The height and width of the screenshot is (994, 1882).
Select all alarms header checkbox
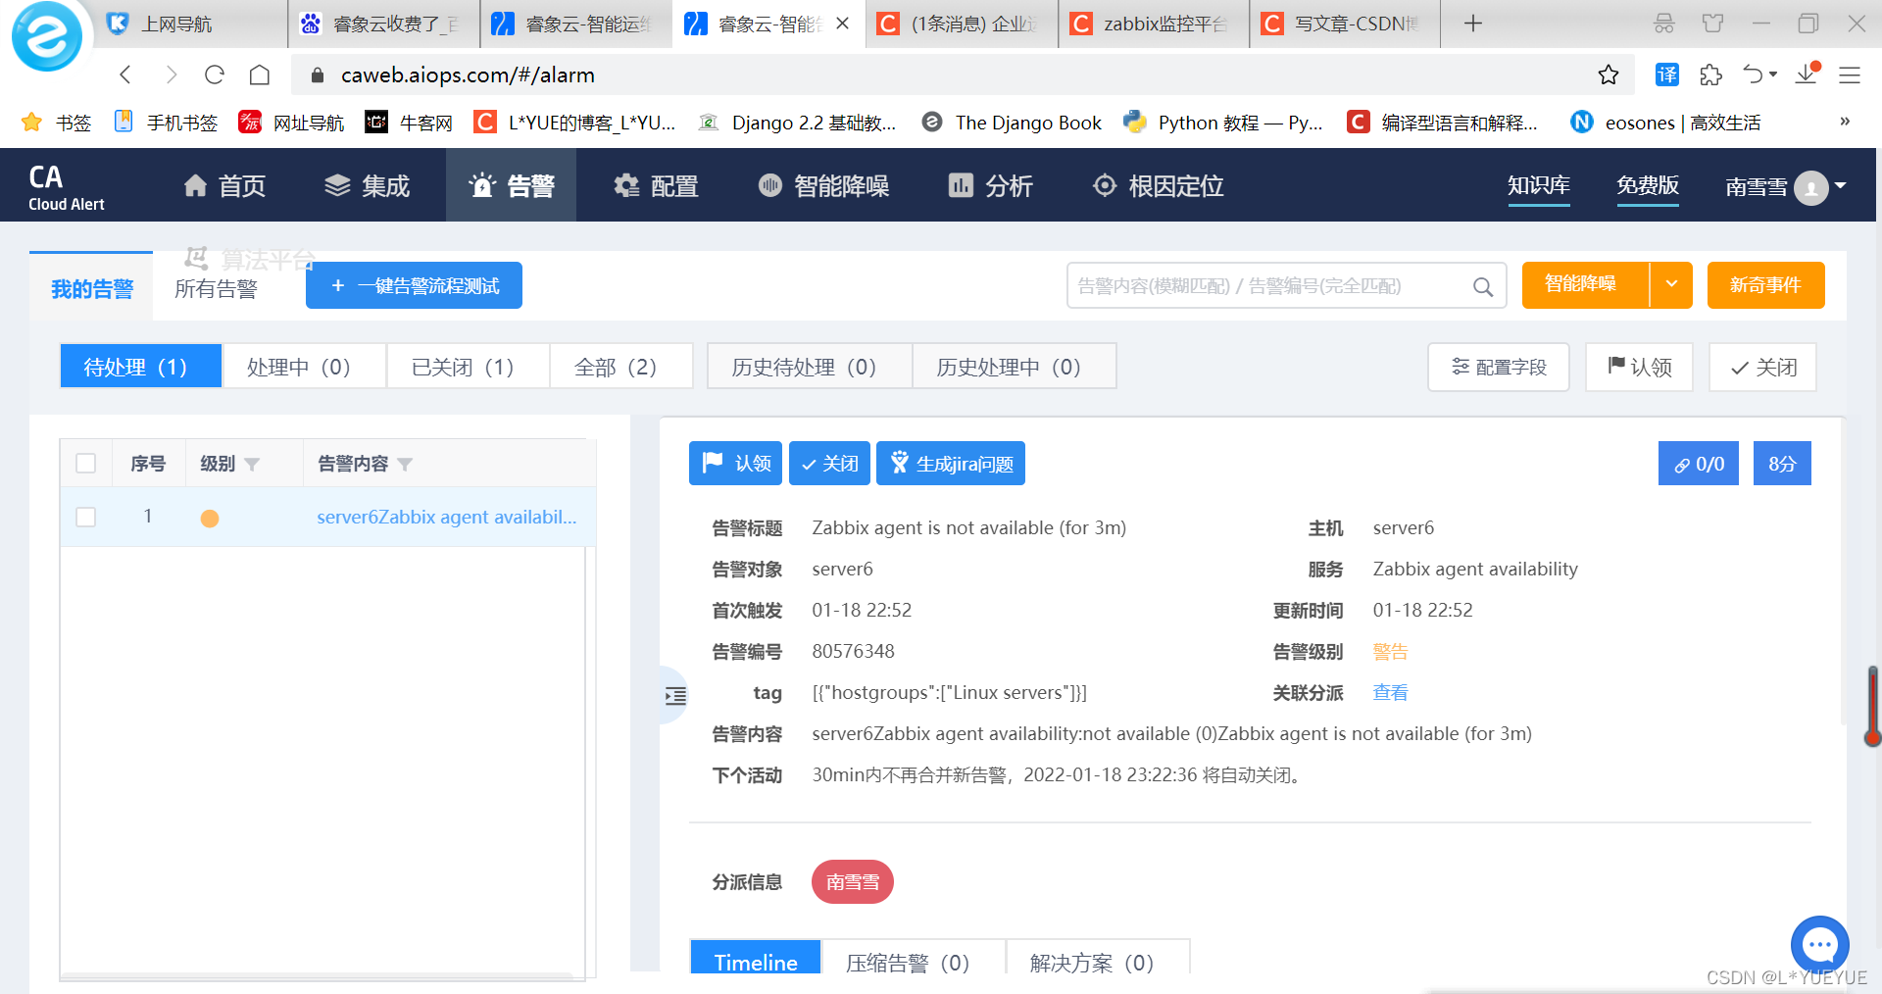coord(86,464)
